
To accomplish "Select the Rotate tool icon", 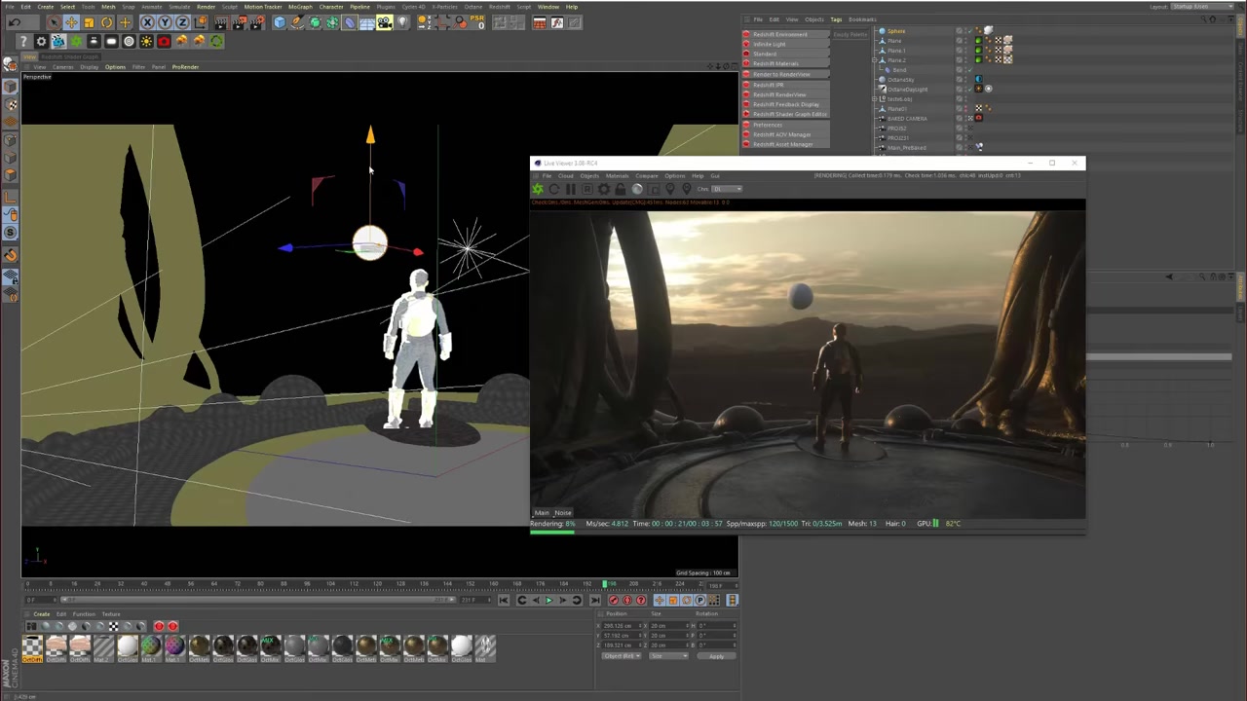I will 107,22.
